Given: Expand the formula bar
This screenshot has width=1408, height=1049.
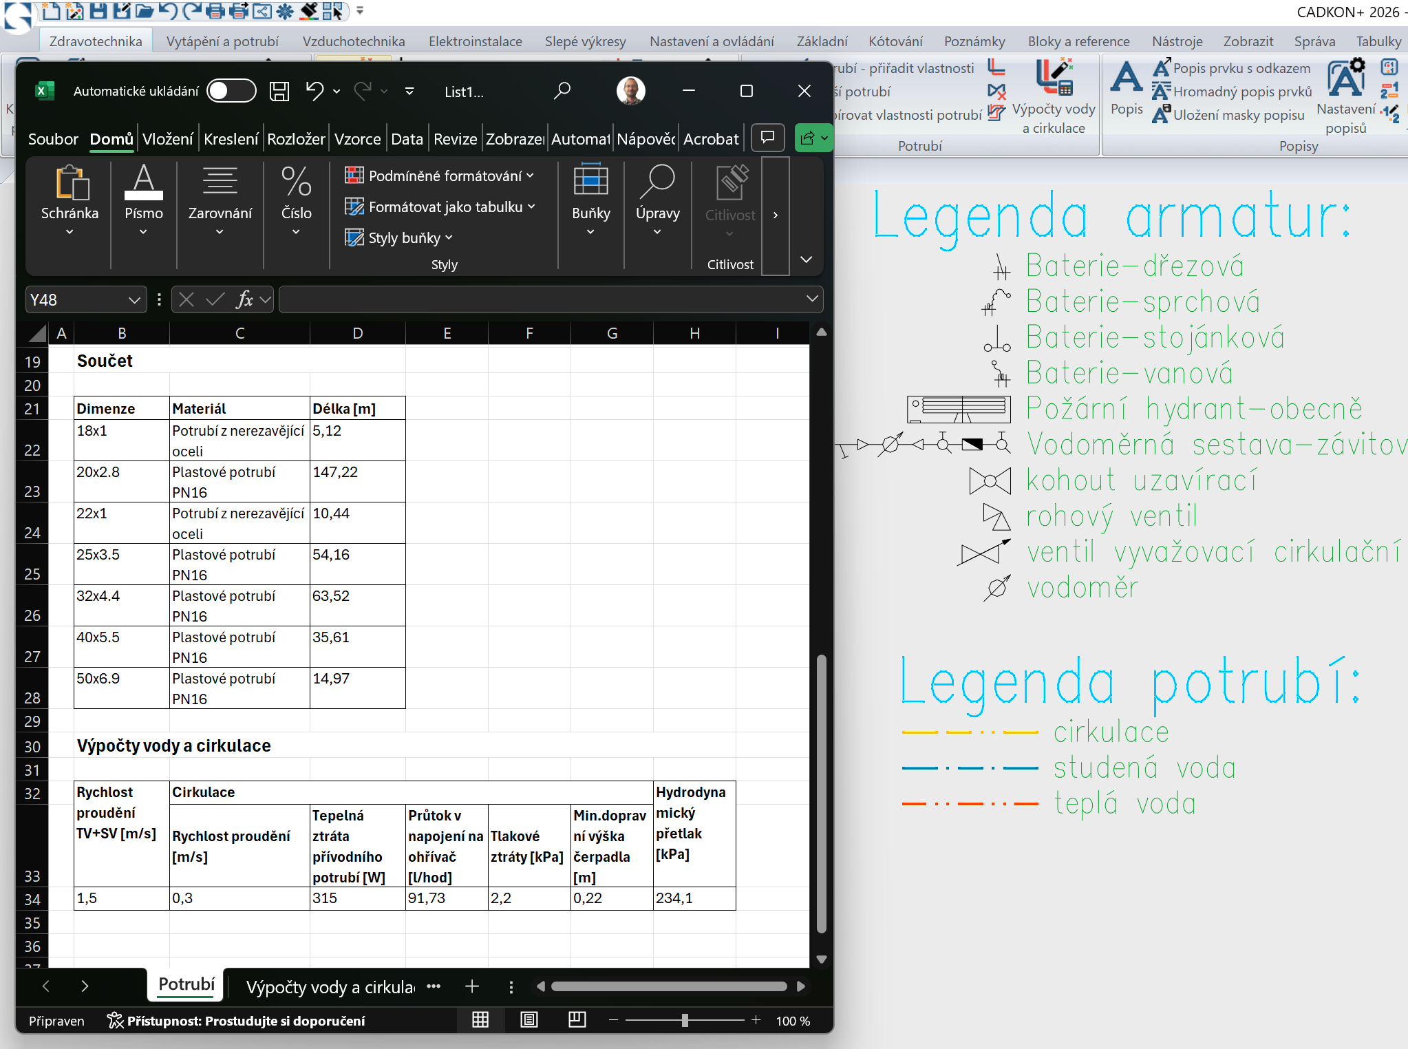Looking at the screenshot, I should (x=812, y=299).
